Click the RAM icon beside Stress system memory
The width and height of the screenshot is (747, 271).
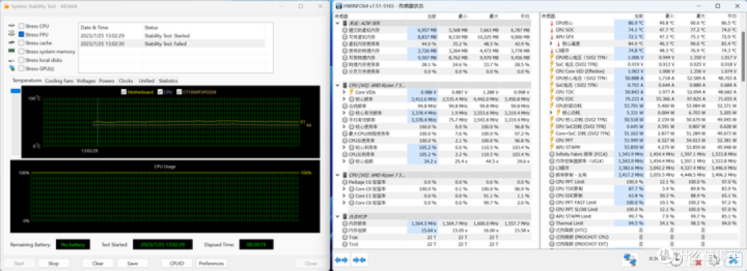[x=11, y=52]
